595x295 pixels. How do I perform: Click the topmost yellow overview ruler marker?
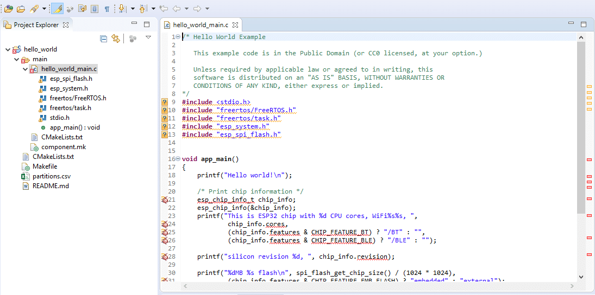[x=590, y=87]
